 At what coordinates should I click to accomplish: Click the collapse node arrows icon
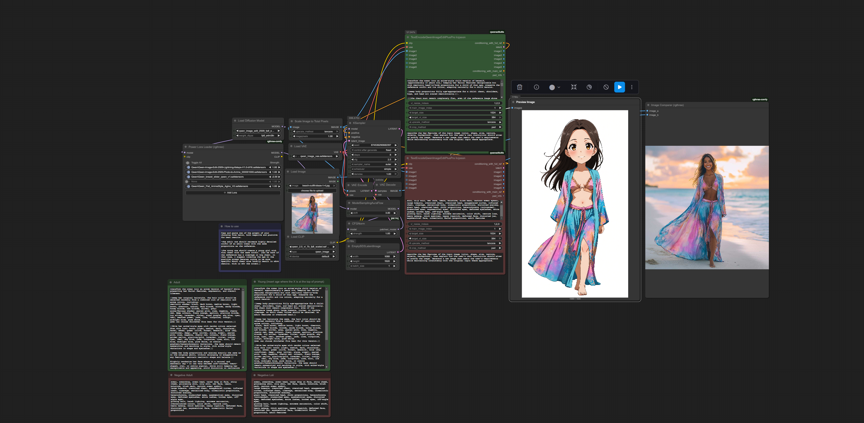574,87
